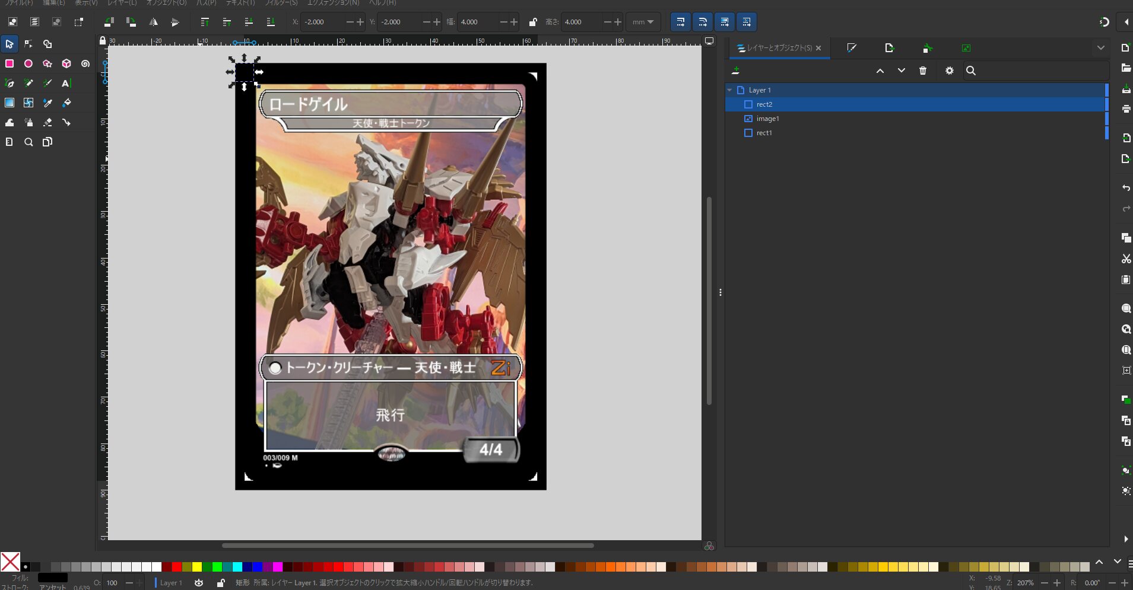Select image1 in the layers list
The image size is (1133, 590).
click(767, 119)
